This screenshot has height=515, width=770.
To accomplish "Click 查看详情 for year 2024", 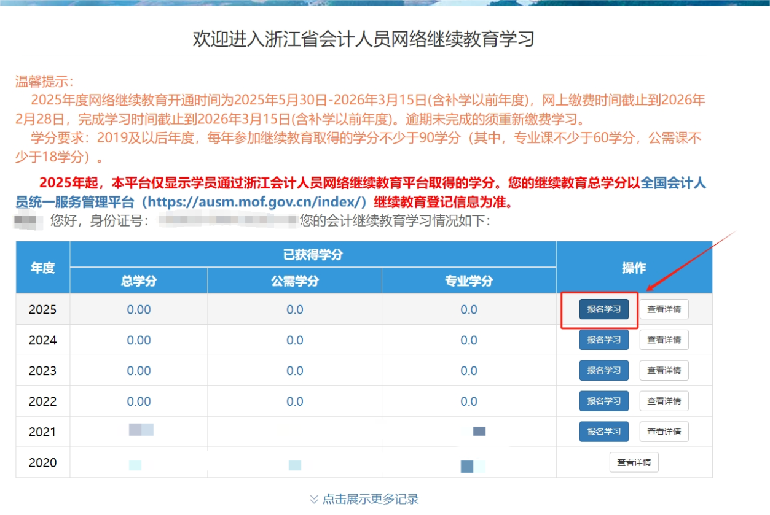I will [664, 339].
